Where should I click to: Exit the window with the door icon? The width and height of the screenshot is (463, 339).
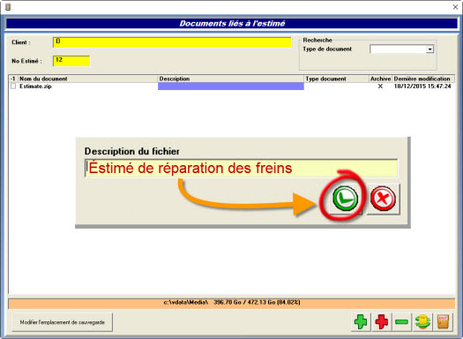tap(443, 322)
